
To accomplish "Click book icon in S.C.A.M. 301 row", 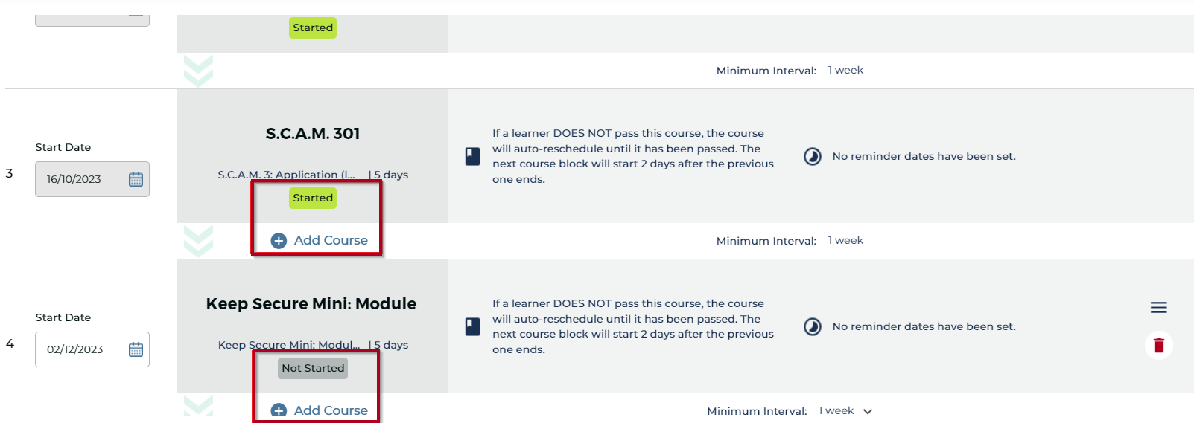I will 472,156.
